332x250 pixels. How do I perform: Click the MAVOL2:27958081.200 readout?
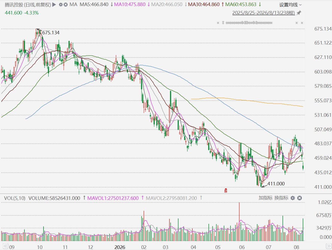click(171, 198)
